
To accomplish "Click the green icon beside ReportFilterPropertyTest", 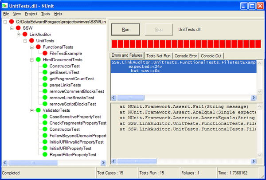I will pyautogui.click(x=45, y=155).
